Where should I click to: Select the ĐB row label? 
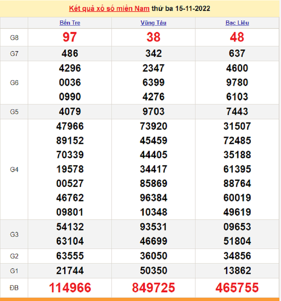point(14,288)
